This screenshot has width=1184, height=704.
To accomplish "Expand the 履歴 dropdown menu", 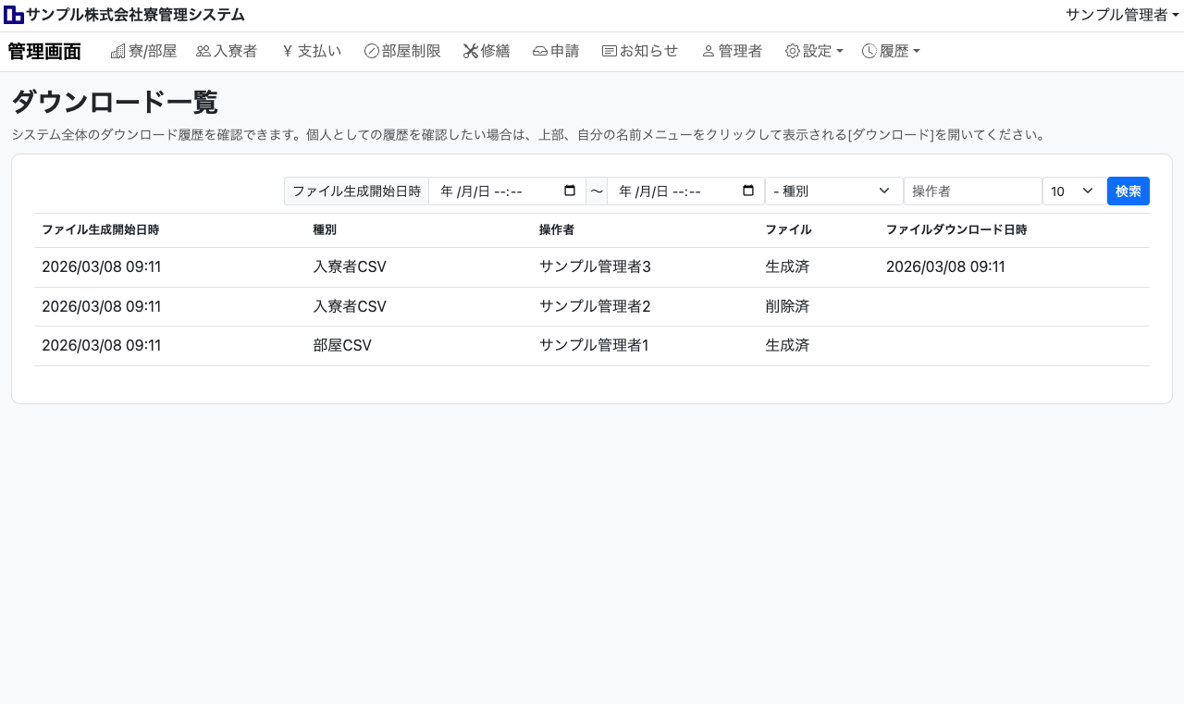I will [x=891, y=52].
